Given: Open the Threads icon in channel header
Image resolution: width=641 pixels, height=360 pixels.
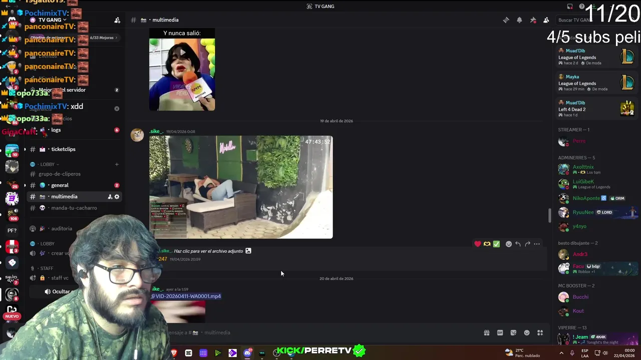Looking at the screenshot, I should pos(506,20).
